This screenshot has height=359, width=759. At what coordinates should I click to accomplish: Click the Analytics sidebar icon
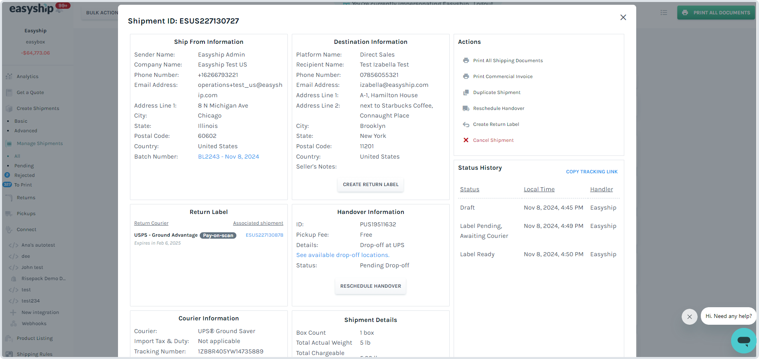click(9, 77)
